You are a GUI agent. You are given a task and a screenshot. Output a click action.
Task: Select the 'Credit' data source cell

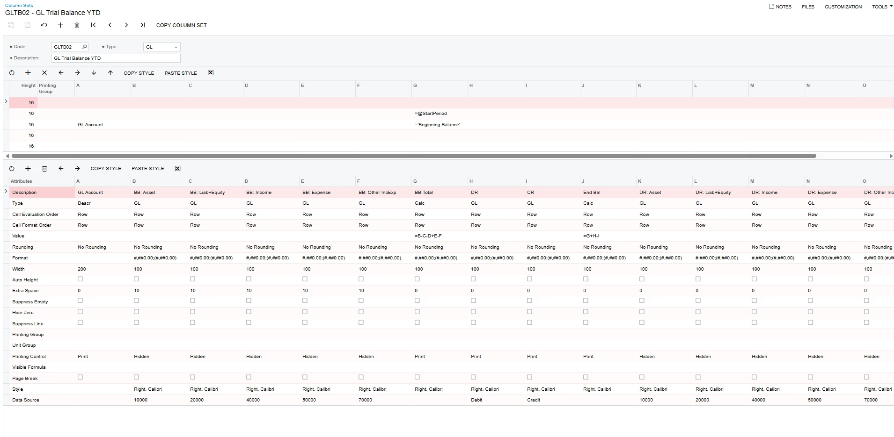pyautogui.click(x=552, y=400)
